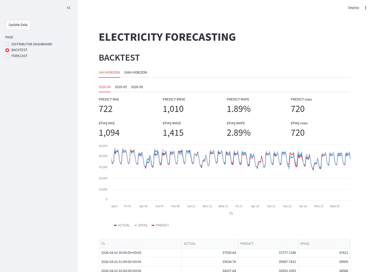This screenshot has width=374, height=272.
Task: Open the 2026-06 month tab
Action: [137, 87]
